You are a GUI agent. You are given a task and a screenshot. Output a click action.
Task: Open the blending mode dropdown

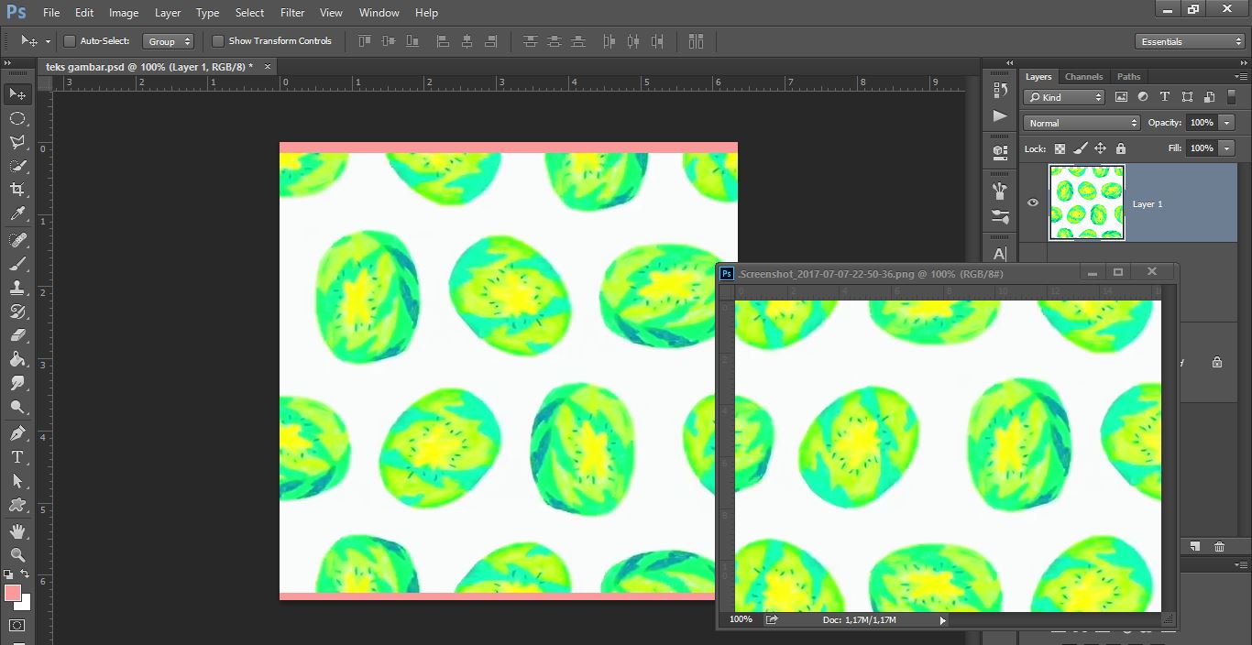tap(1082, 122)
